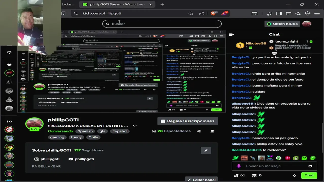
Task: Click the Brave VPN icon
Action: tap(308, 13)
